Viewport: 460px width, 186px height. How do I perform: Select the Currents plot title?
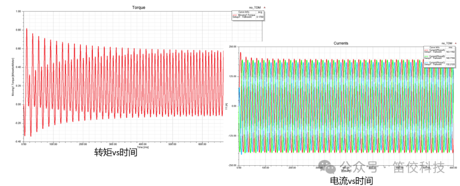pos(341,43)
